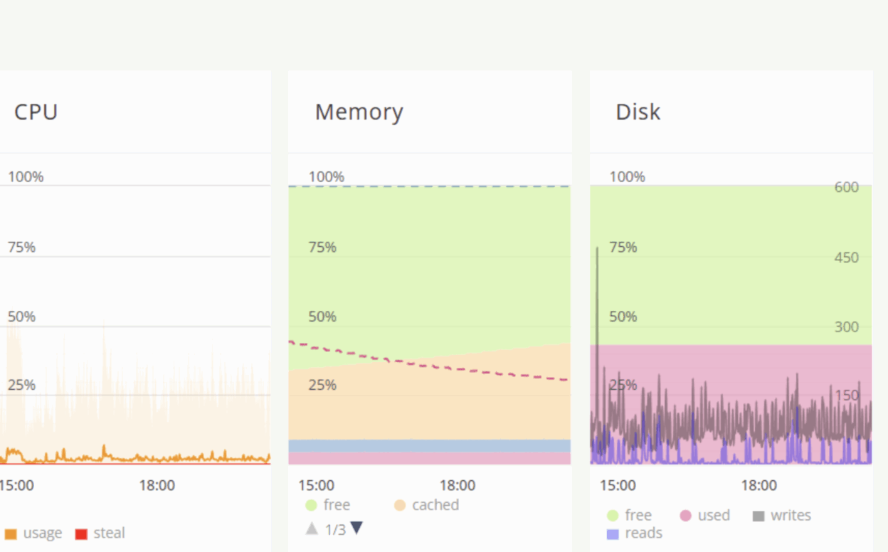Go to next Memory legend page with down arrow
Image resolution: width=888 pixels, height=552 pixels.
[357, 528]
